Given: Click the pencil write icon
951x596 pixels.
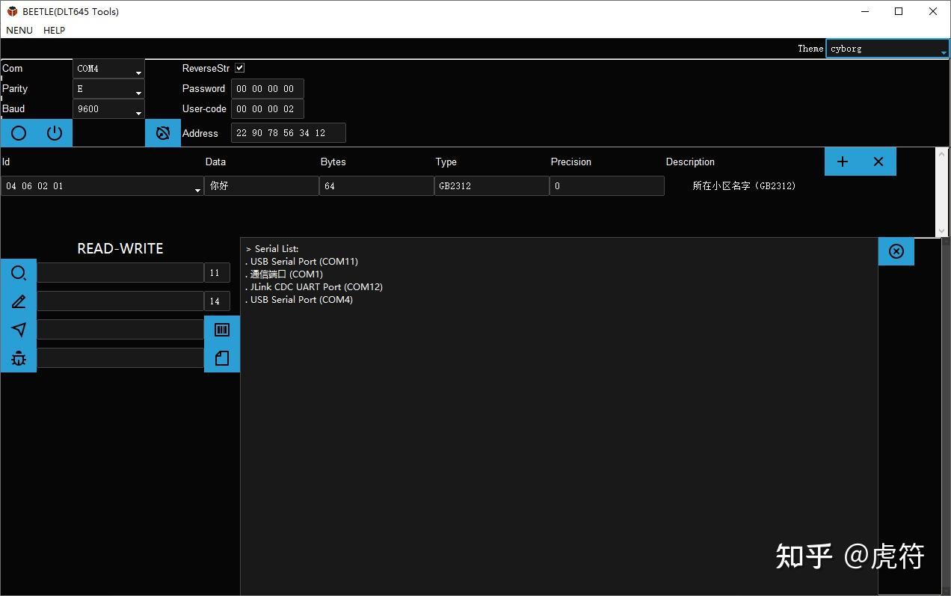Looking at the screenshot, I should click(19, 301).
